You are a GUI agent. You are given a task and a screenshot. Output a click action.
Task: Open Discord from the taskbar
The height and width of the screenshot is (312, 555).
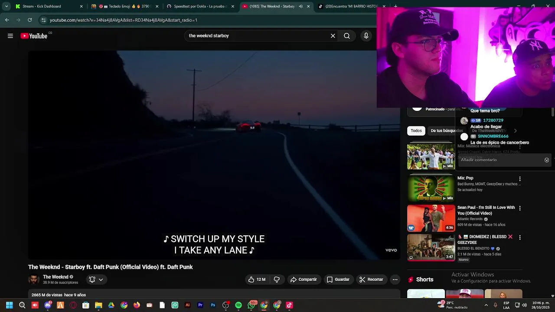(48, 305)
